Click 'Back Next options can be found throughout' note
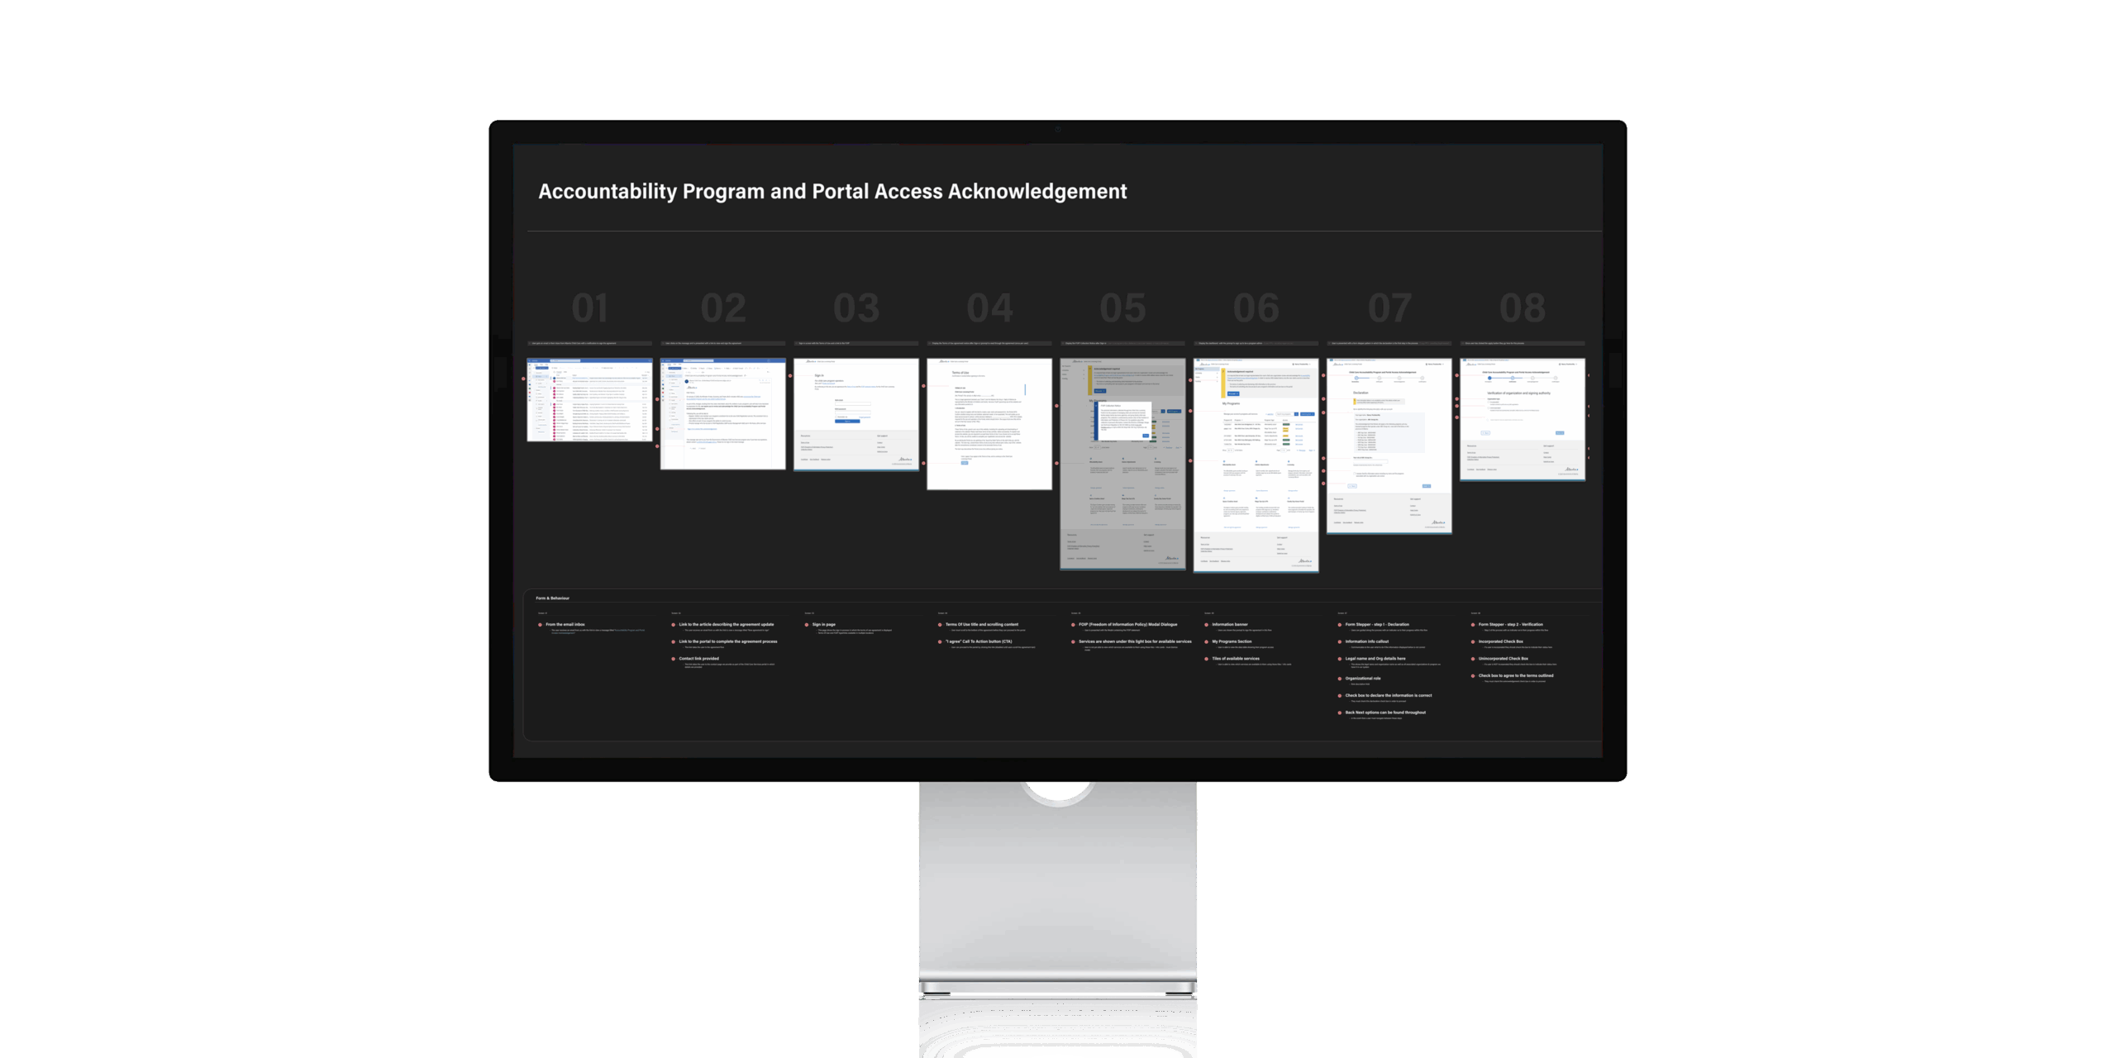The height and width of the screenshot is (1058, 2116). coord(1385,712)
